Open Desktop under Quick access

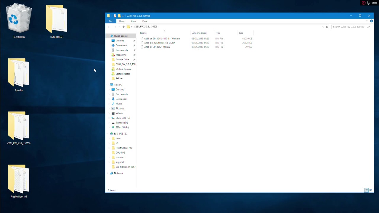point(120,41)
